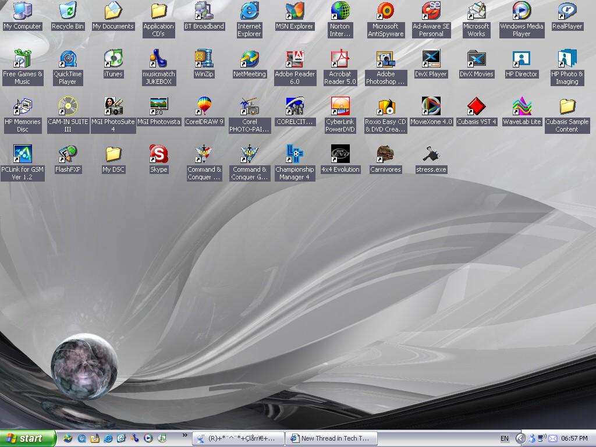Open the My DSC folder
This screenshot has height=447, width=596.
(x=113, y=155)
